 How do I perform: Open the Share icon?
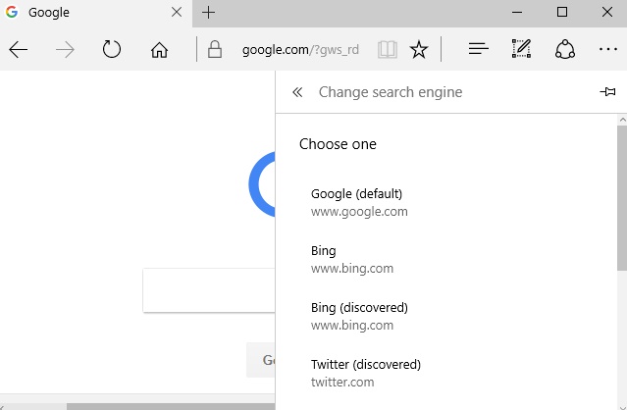tap(565, 49)
